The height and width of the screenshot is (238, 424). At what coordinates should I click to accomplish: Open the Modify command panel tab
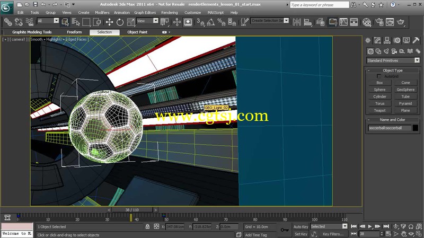click(x=377, y=41)
